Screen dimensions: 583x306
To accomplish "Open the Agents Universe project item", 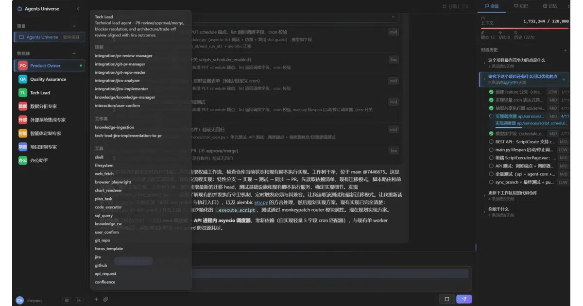I will click(50, 37).
